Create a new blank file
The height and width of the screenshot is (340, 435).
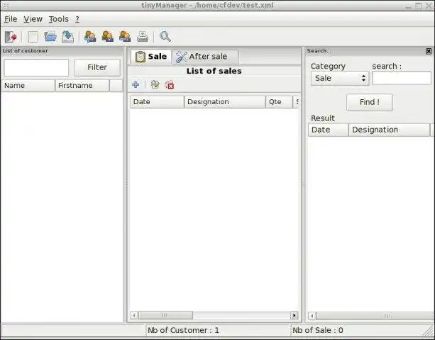point(33,37)
